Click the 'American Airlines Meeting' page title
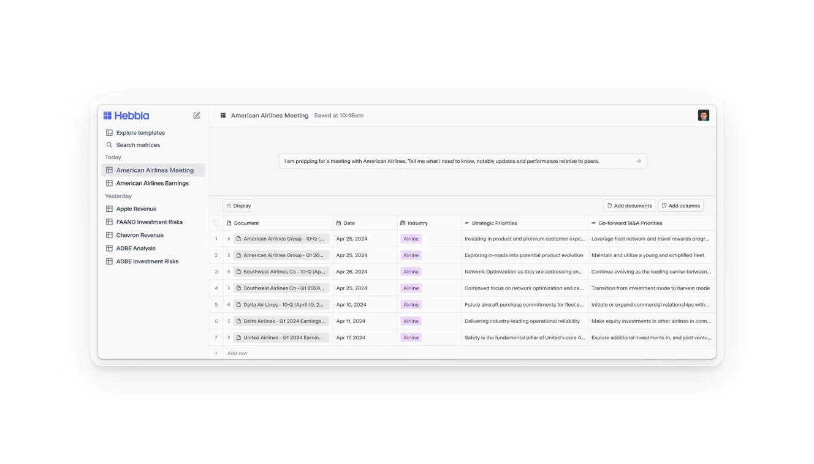This screenshot has height=464, width=814. click(x=270, y=115)
